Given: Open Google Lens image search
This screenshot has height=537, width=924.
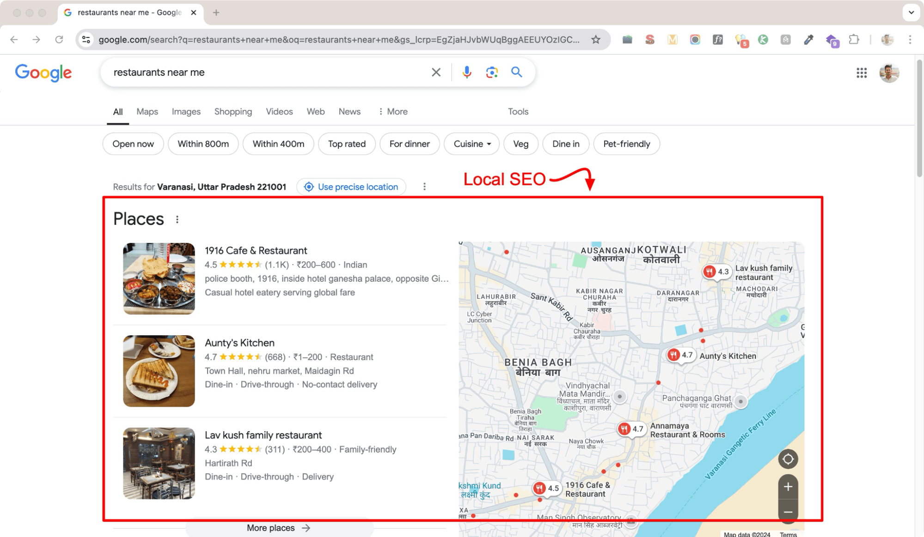Looking at the screenshot, I should (491, 72).
